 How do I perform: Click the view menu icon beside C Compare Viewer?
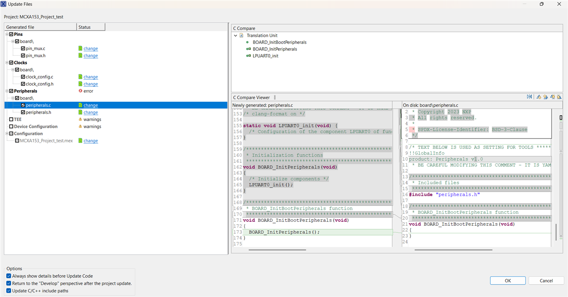(275, 97)
